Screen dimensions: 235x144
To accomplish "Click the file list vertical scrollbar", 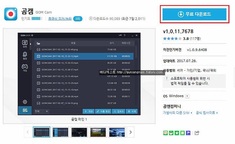I will click(136, 52).
